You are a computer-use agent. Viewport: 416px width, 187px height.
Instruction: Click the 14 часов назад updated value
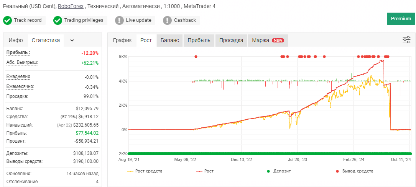click(x=82, y=174)
